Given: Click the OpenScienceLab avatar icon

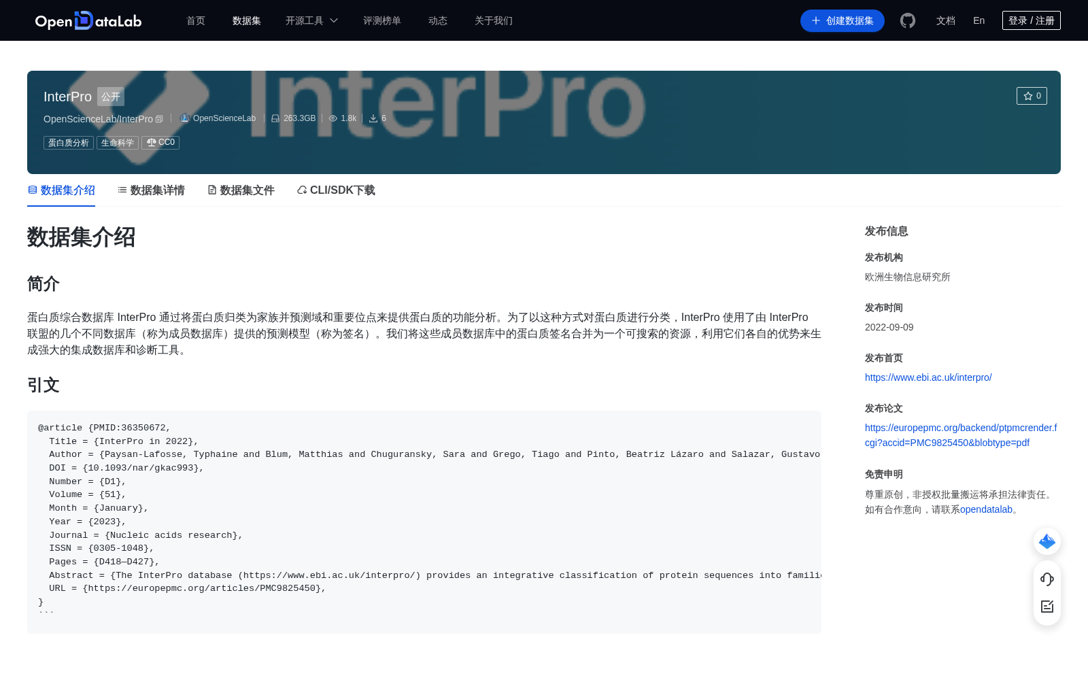Looking at the screenshot, I should pos(184,118).
